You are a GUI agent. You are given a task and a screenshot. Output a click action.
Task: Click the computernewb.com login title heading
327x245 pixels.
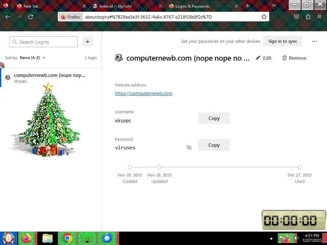[x=188, y=58]
